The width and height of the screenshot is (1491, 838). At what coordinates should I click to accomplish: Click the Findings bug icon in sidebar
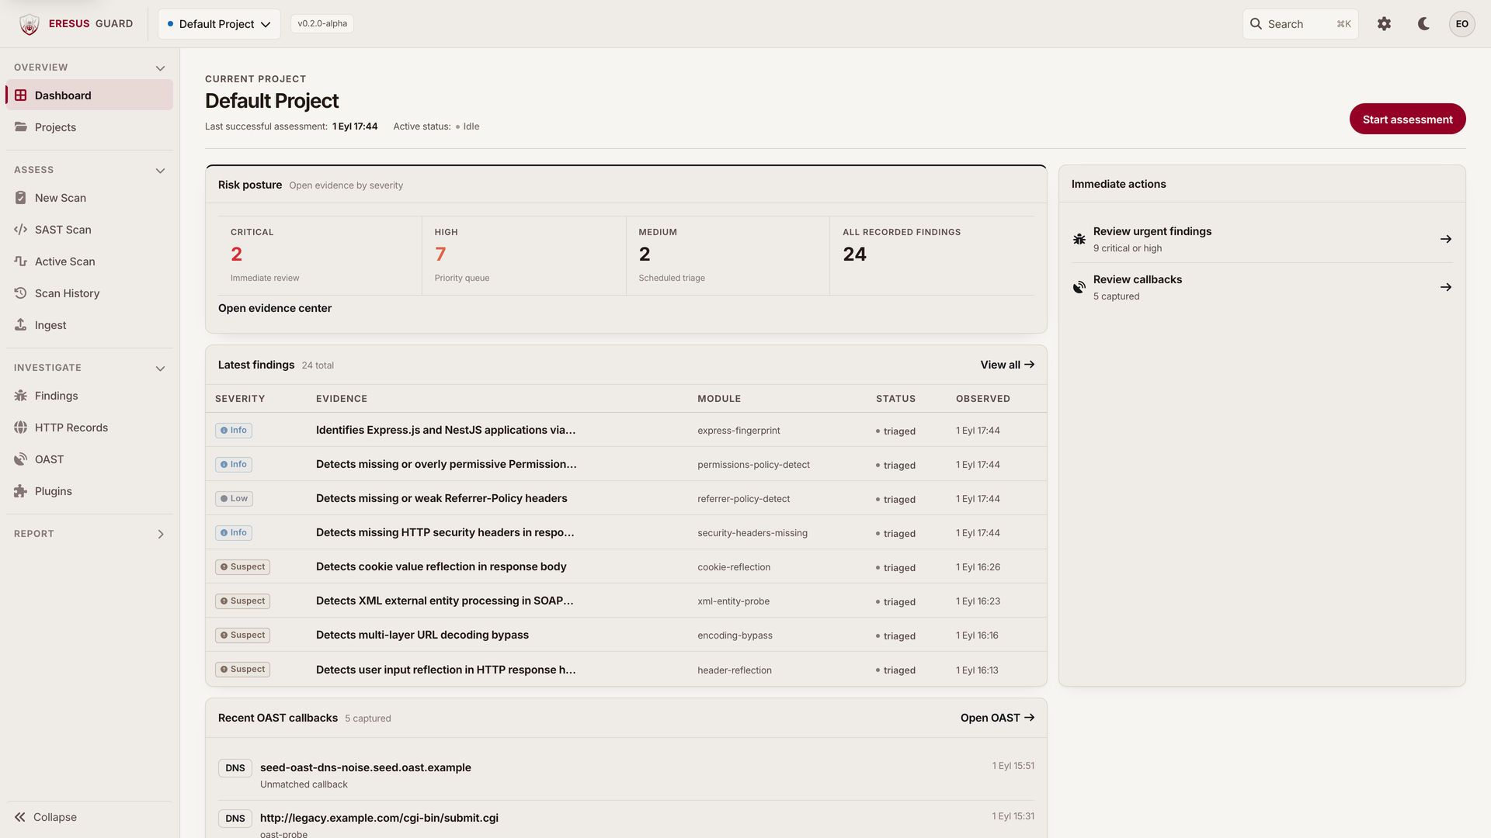point(21,396)
